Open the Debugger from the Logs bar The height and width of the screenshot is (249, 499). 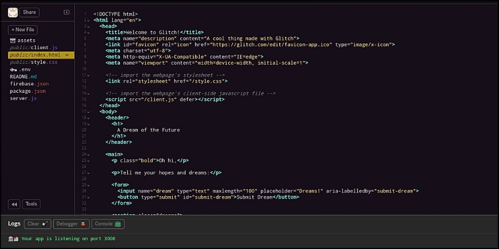tap(71, 224)
